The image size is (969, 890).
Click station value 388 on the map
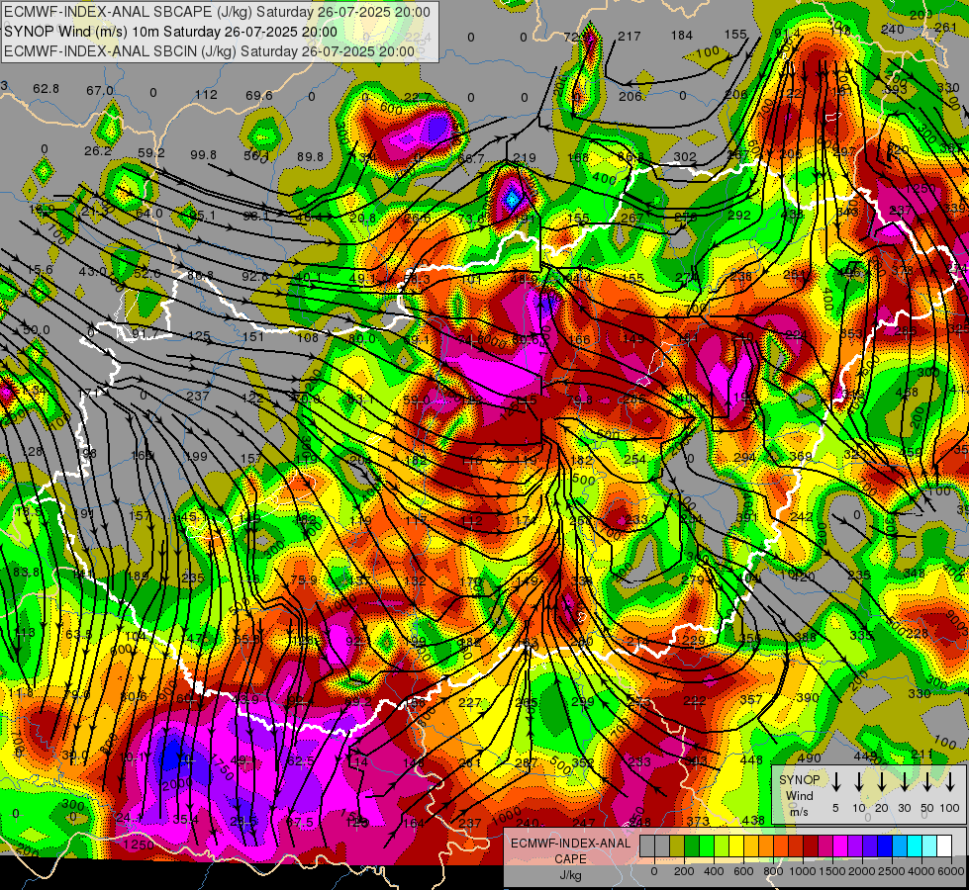coord(806,637)
